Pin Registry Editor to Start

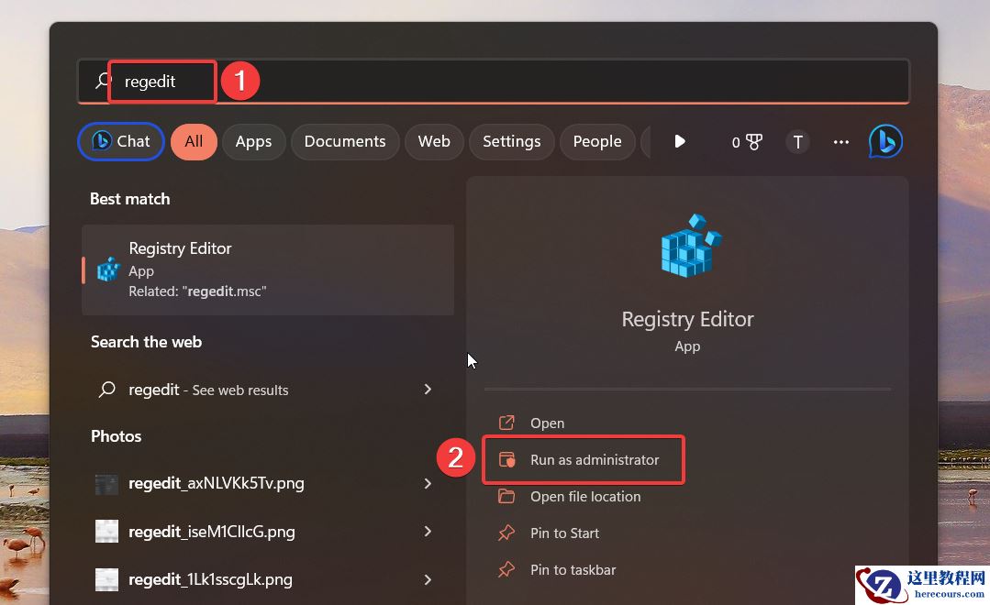tap(564, 533)
